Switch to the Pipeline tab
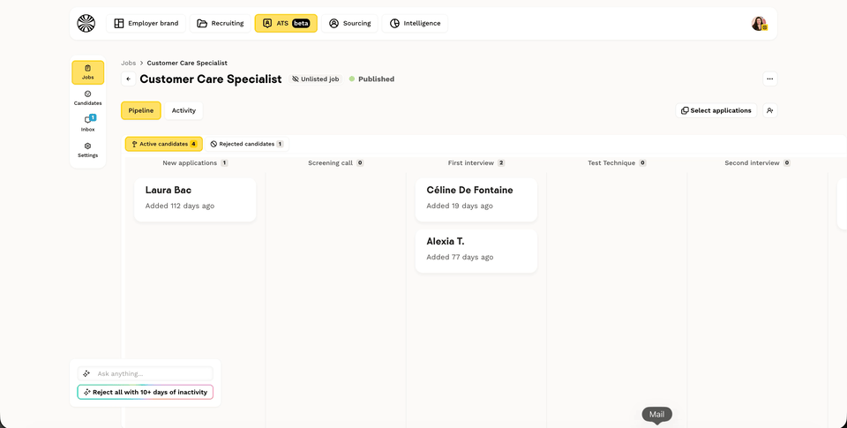 click(x=141, y=110)
